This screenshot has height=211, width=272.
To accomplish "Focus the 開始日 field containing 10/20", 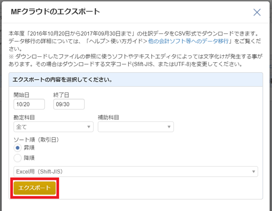I will pyautogui.click(x=29, y=104).
